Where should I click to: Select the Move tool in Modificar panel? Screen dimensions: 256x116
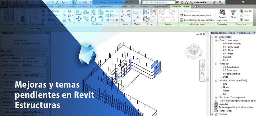(79, 19)
